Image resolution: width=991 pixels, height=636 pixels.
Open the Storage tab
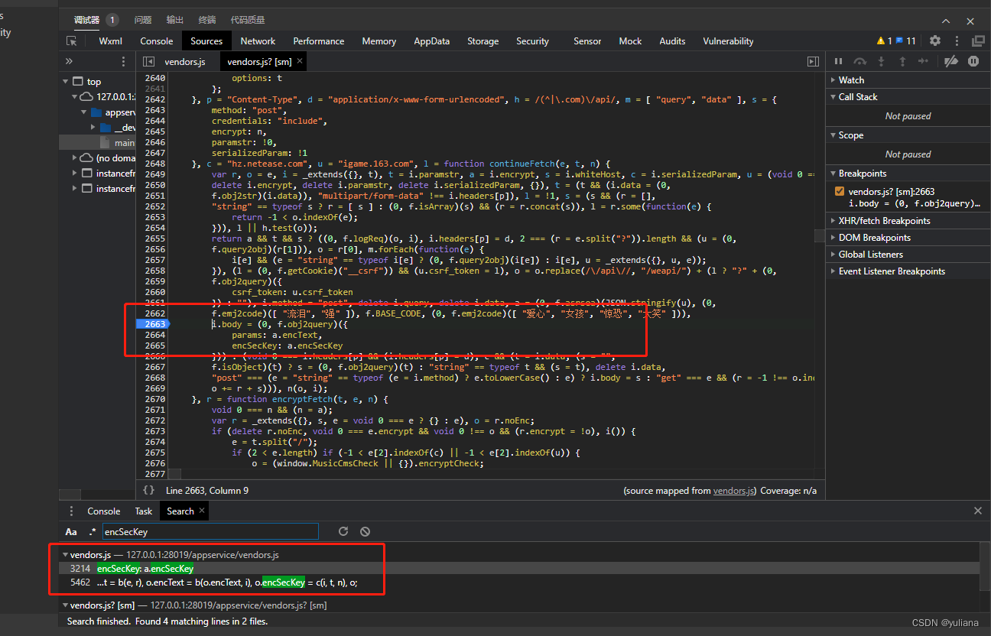tap(483, 41)
